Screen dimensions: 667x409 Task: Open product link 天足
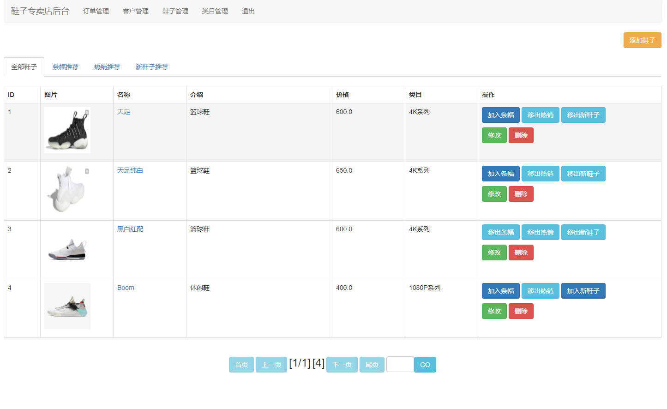coord(124,111)
